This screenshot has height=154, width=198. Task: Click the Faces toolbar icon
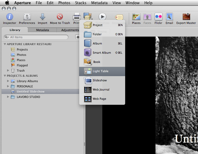coord(147,17)
